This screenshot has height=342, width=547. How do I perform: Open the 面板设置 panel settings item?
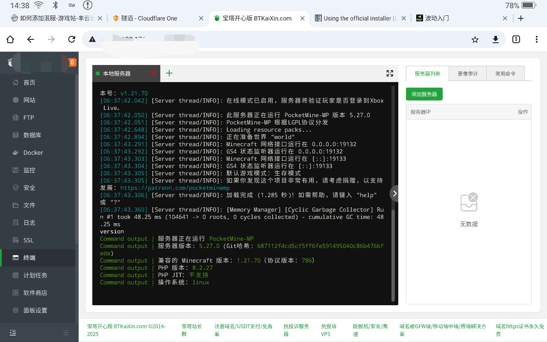click(x=38, y=310)
